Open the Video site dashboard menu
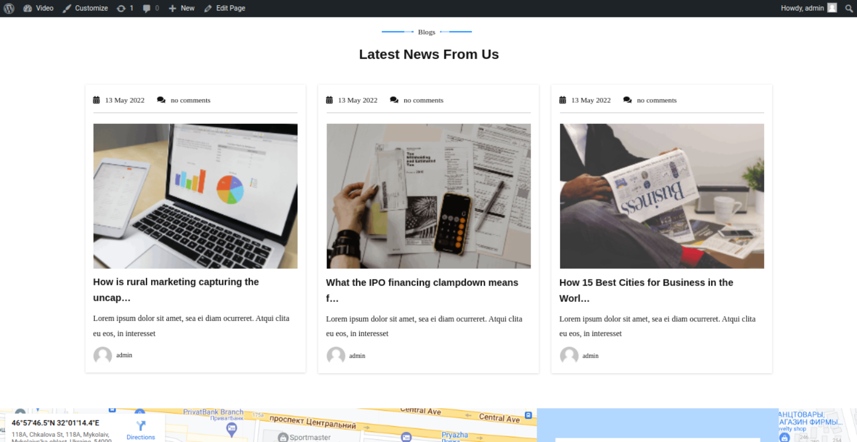 38,8
